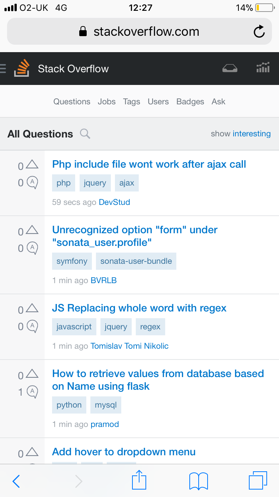Show open tabs with the tabs icon
The height and width of the screenshot is (497, 279).
tap(258, 480)
